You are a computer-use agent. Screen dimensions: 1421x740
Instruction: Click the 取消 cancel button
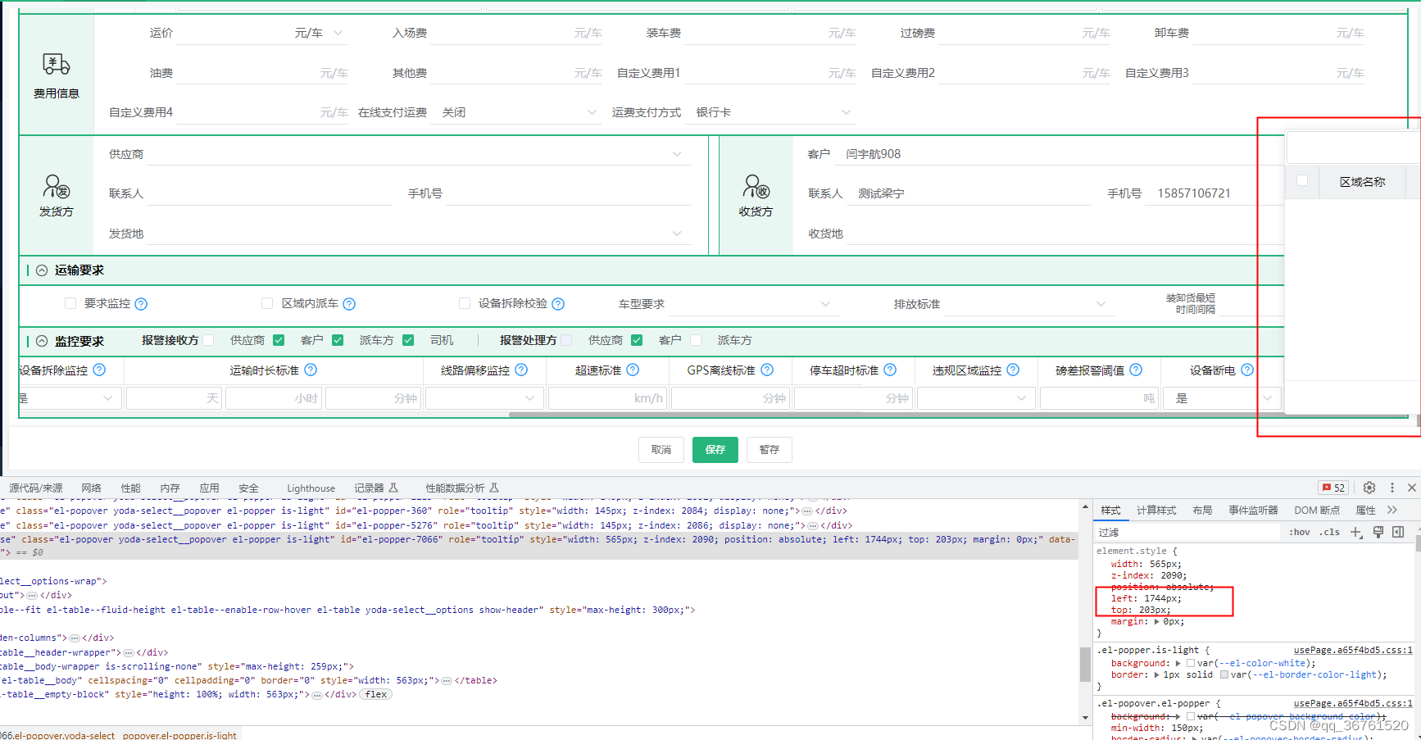coord(661,449)
